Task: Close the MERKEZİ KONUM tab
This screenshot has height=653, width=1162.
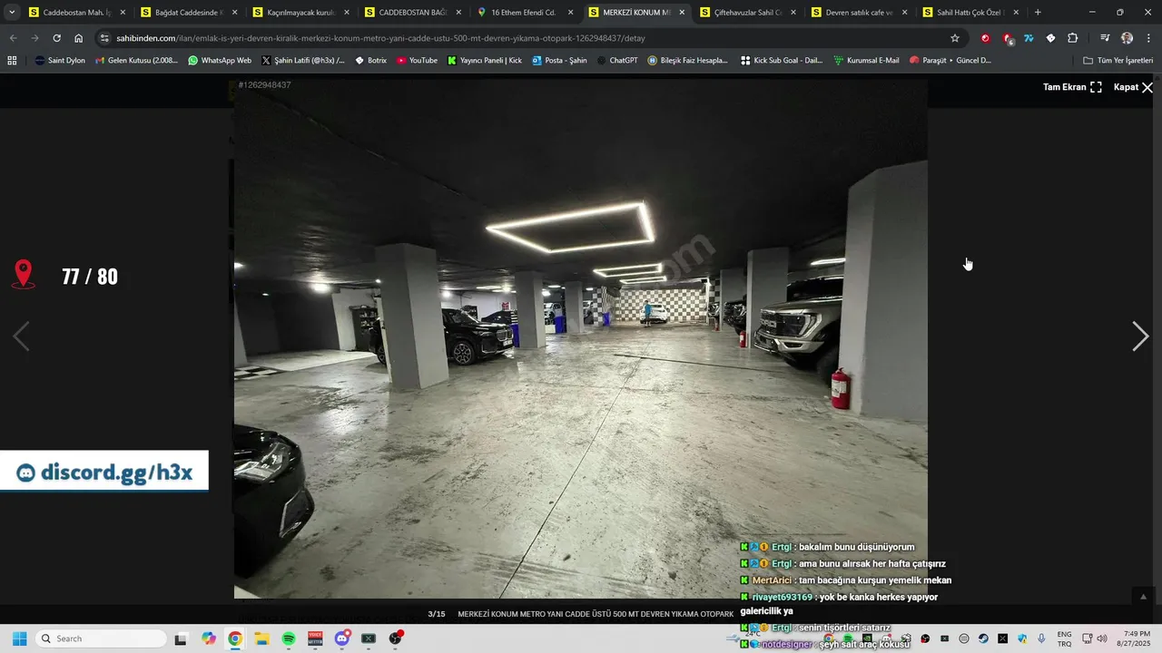Action: (682, 13)
